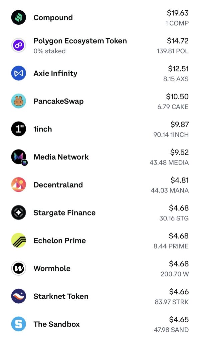This screenshot has height=341, width=200.
Task: Tap the 200.70 W holding amount
Action: tap(175, 274)
